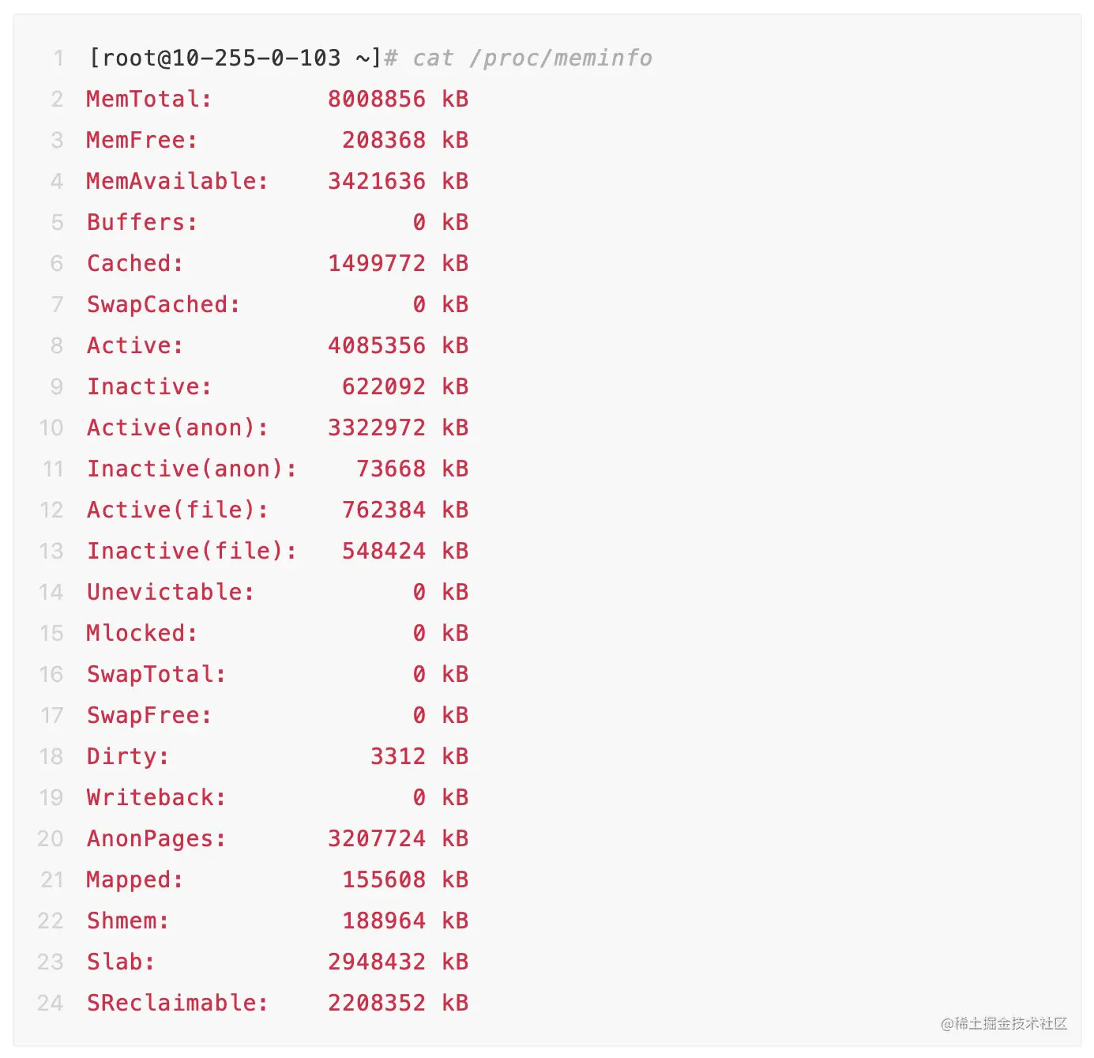This screenshot has width=1094, height=1058.
Task: Click the SReclaimable label
Action: click(x=177, y=1003)
